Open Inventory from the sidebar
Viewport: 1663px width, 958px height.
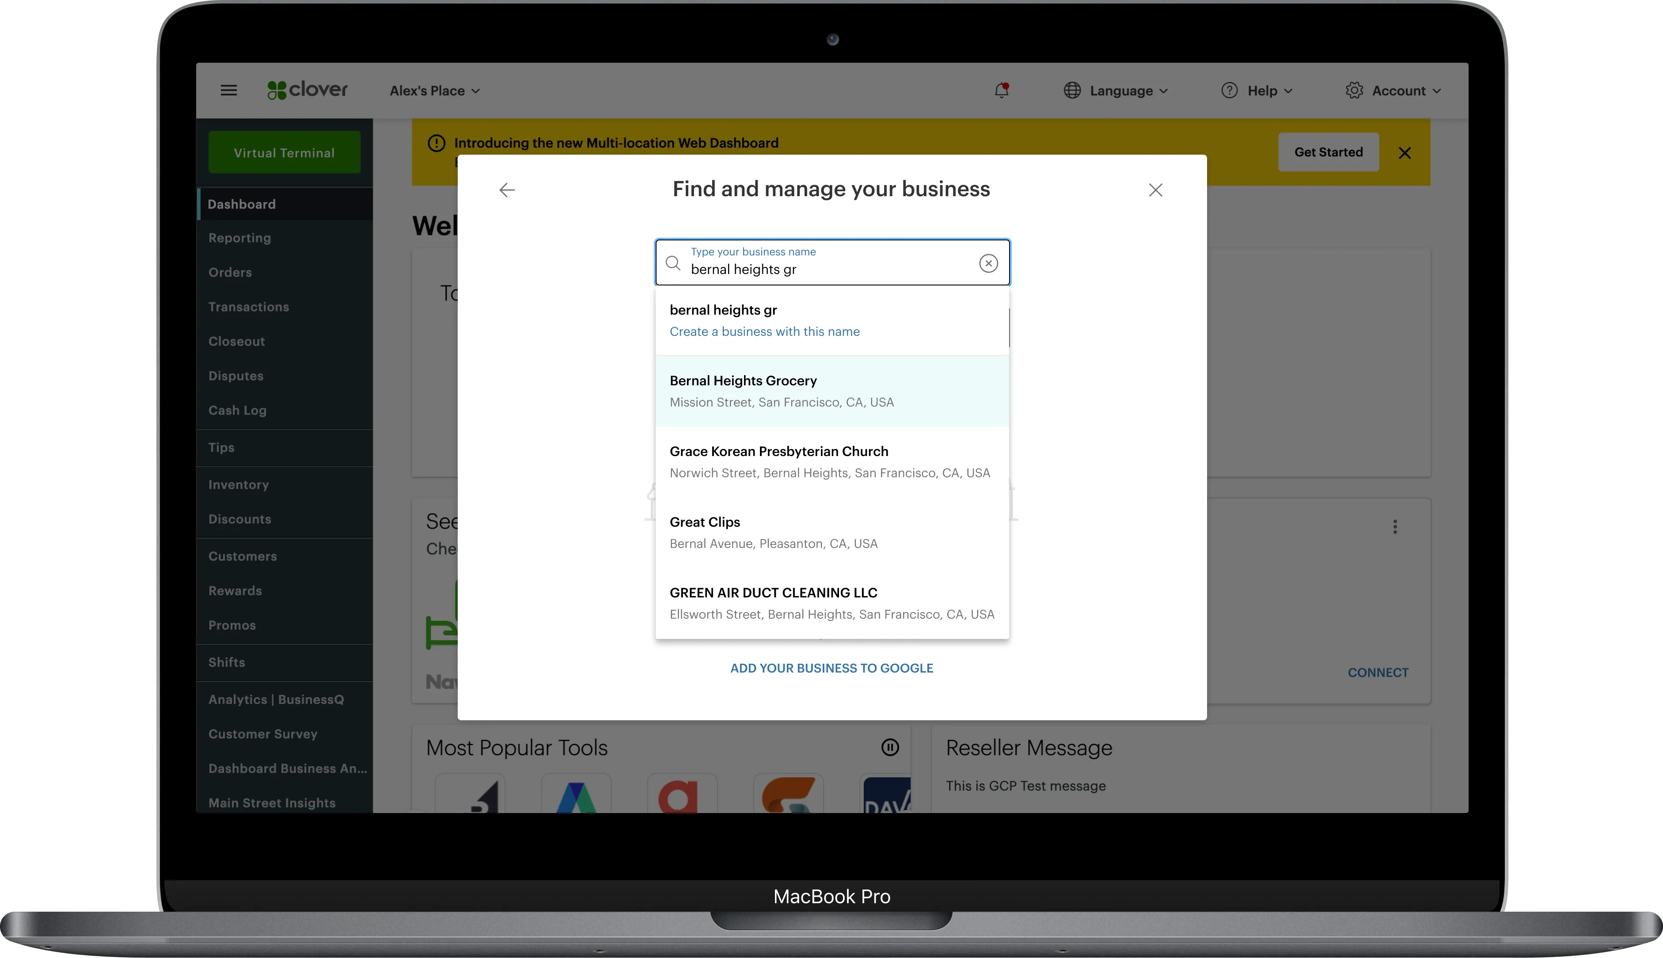(238, 485)
